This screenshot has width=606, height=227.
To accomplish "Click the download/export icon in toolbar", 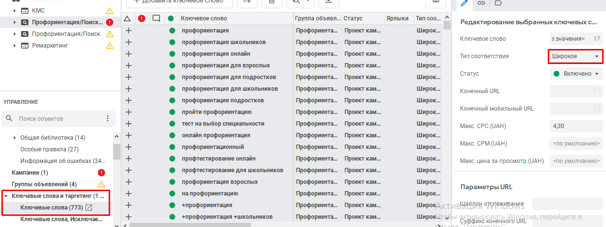I will tap(329, 2).
